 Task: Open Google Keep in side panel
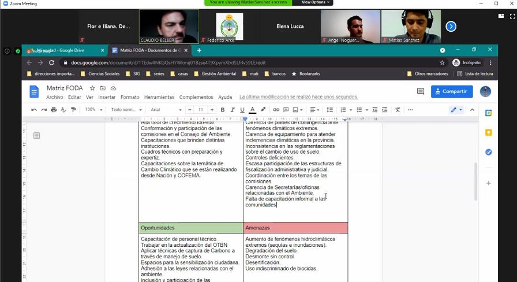tap(489, 132)
